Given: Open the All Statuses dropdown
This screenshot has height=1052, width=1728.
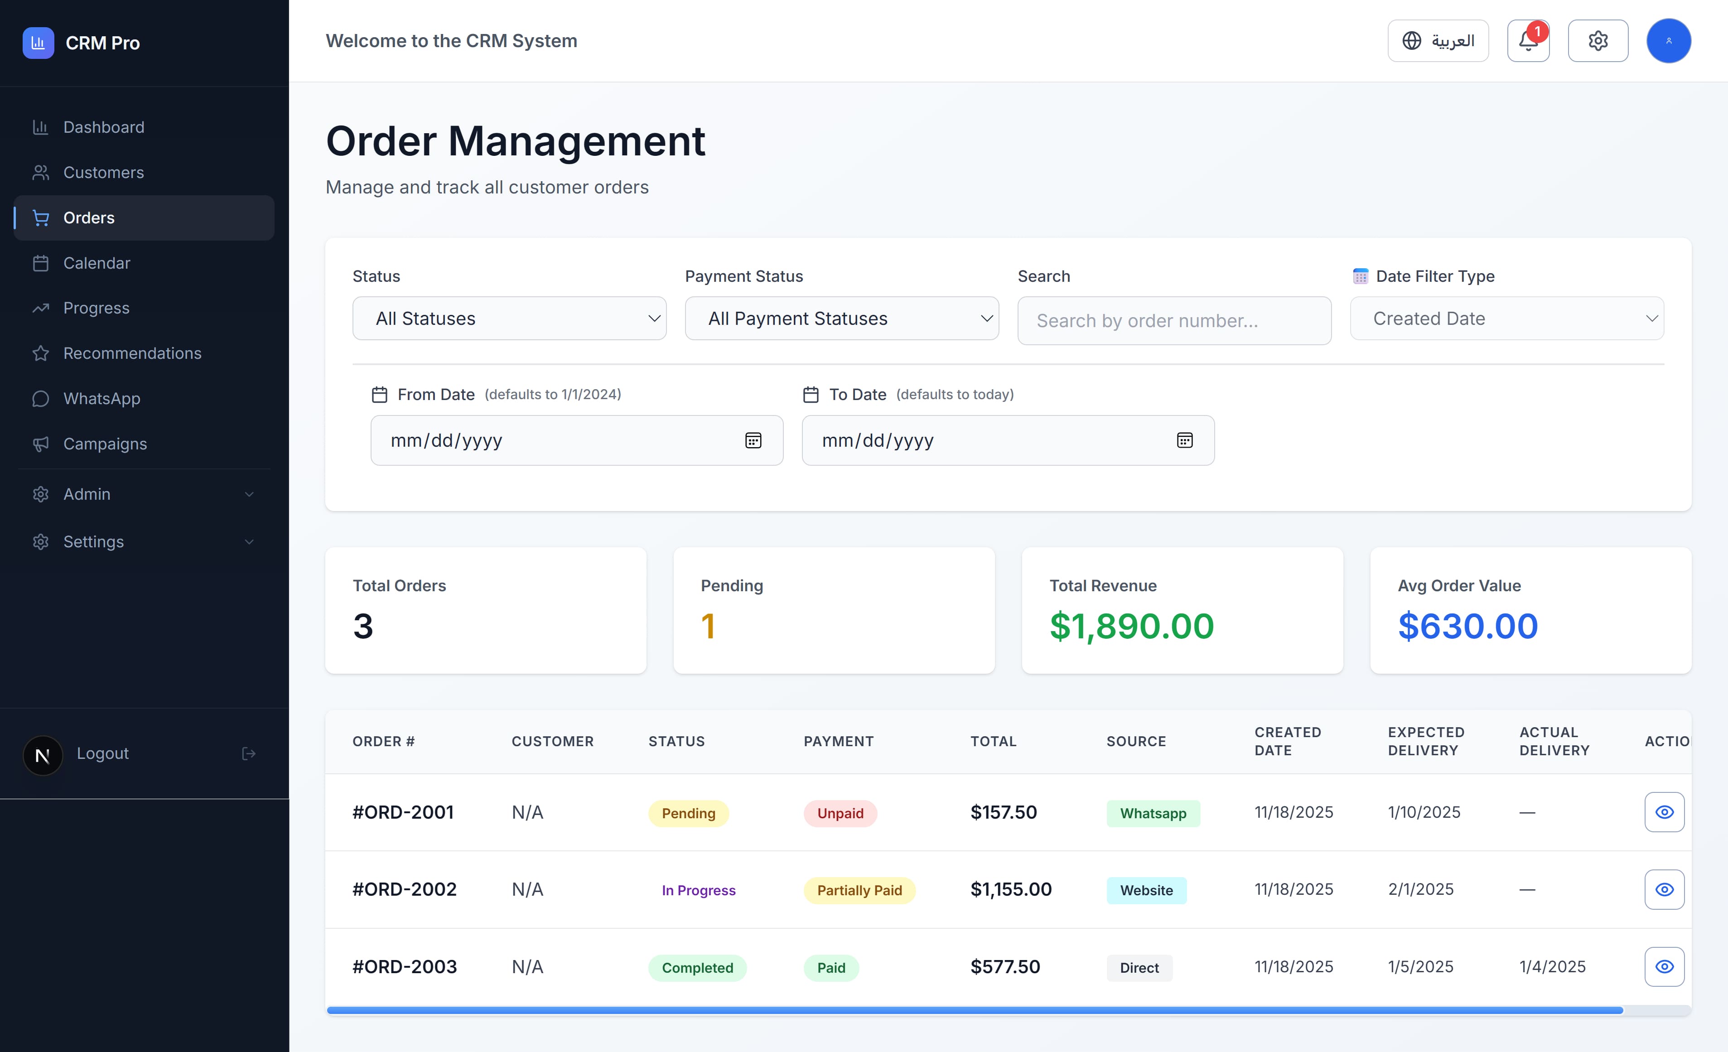Looking at the screenshot, I should (x=509, y=318).
